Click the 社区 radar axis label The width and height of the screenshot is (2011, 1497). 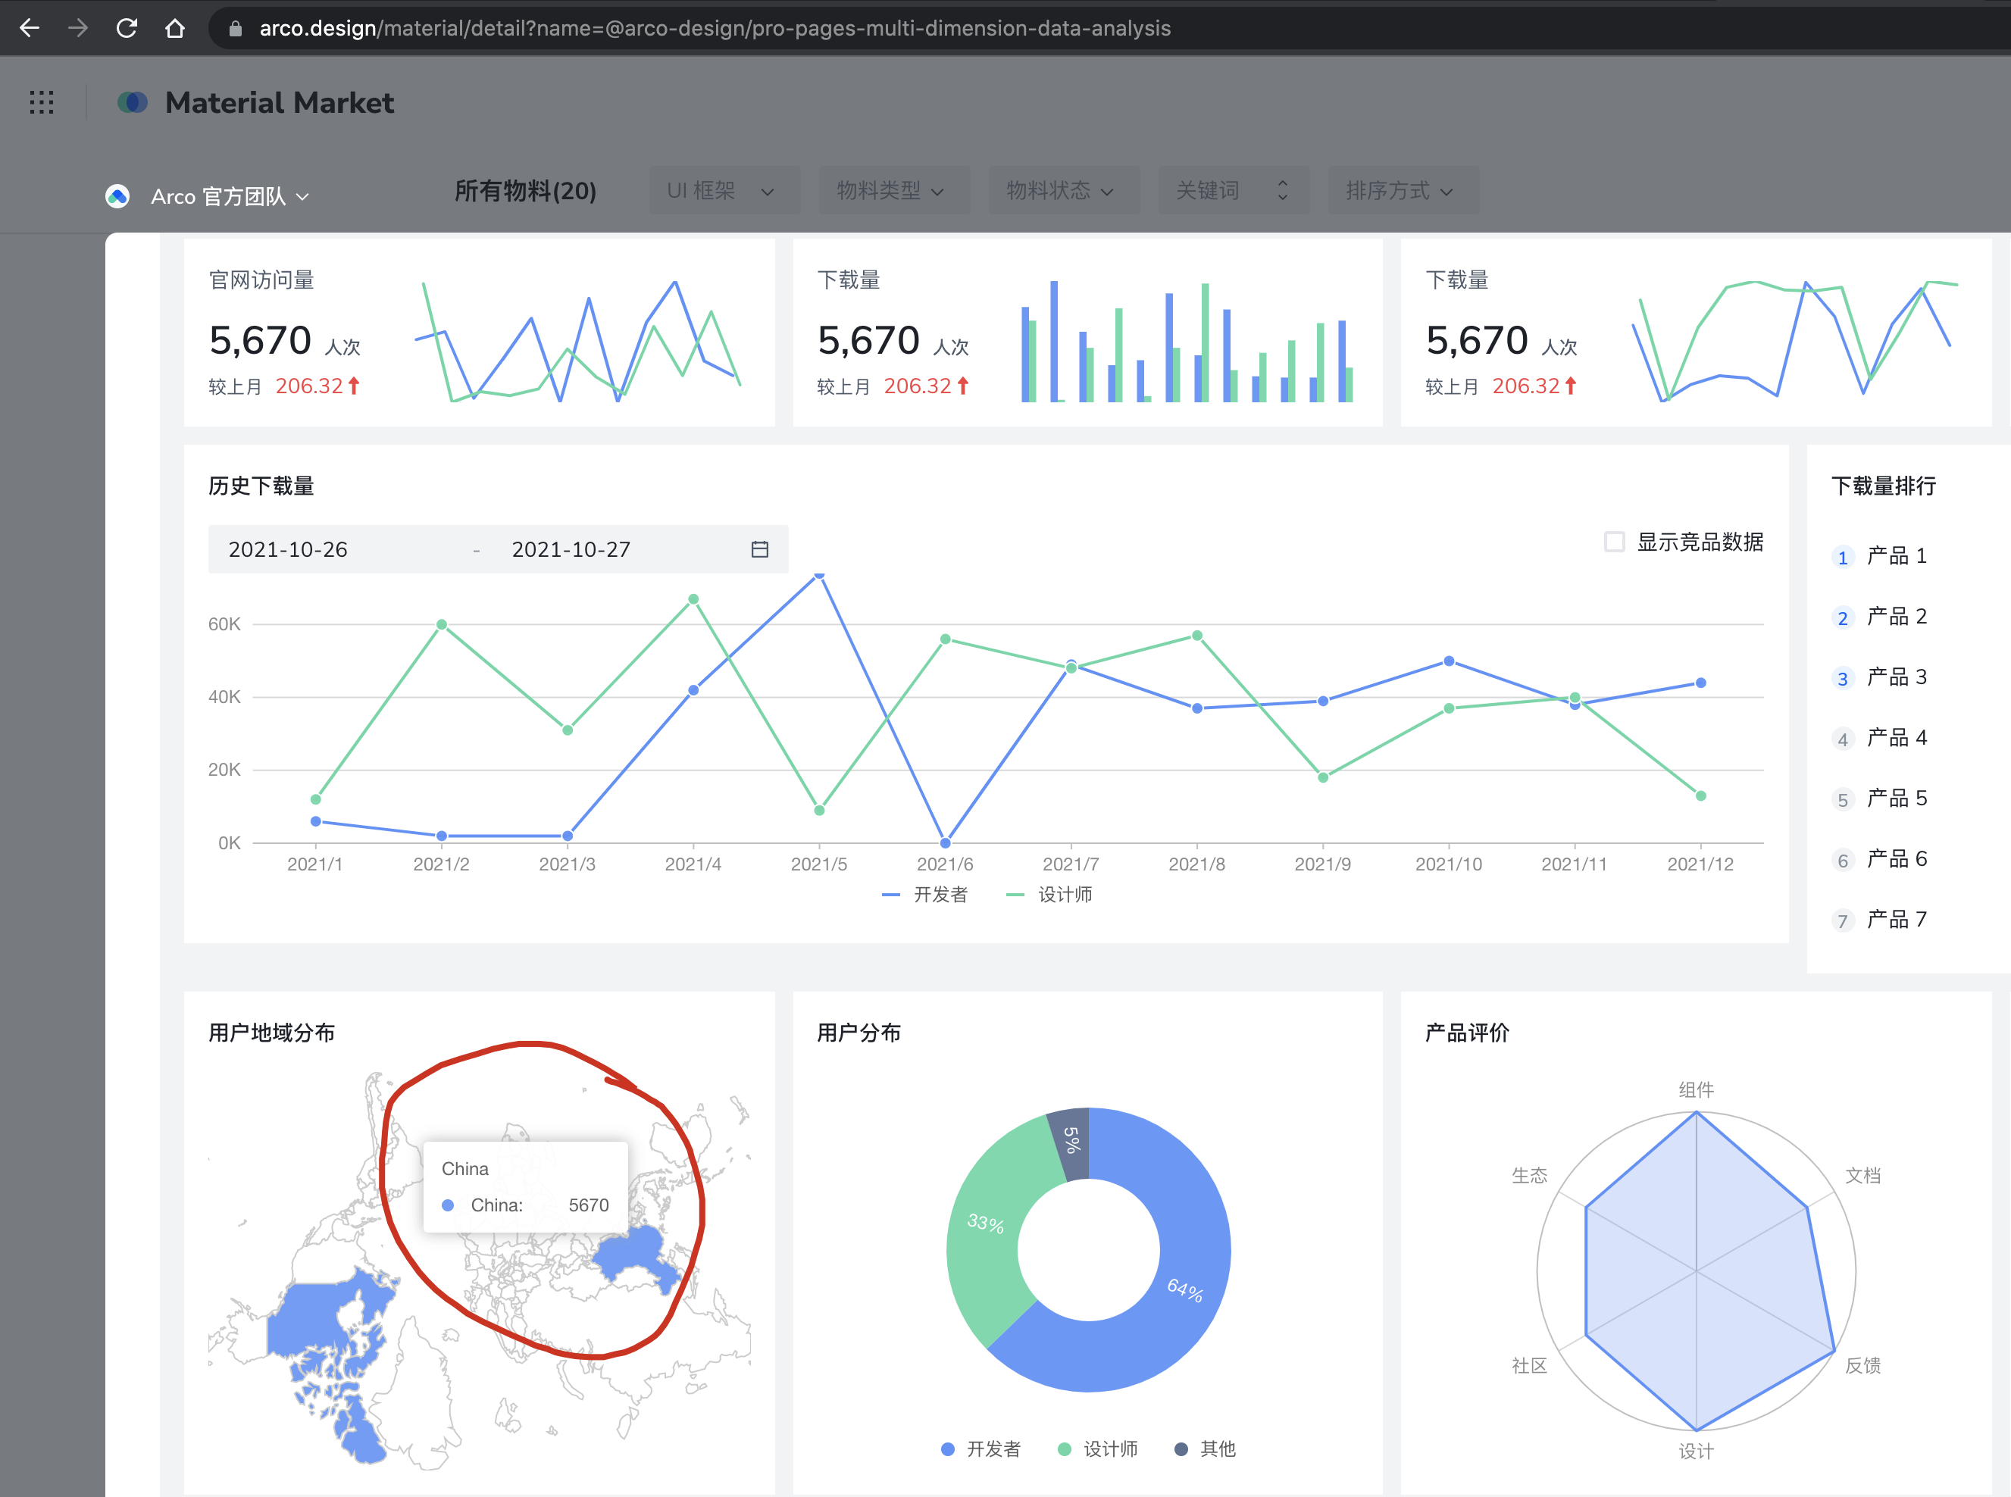click(x=1530, y=1366)
